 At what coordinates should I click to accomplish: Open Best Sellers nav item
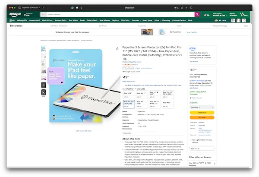coord(73,20)
